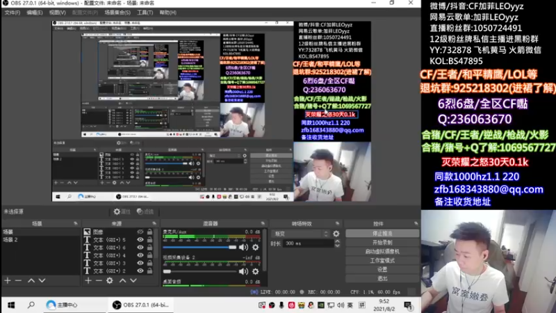
Task: Hide the 文本 (GDI+) 5 source
Action: click(x=140, y=239)
